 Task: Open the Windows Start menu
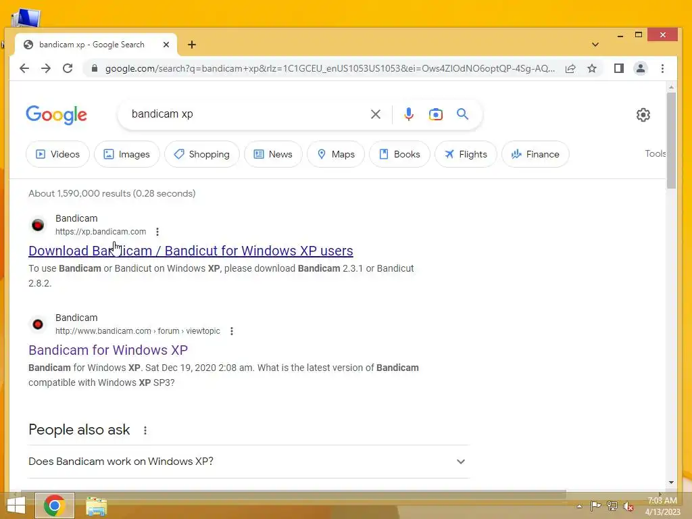[16, 505]
